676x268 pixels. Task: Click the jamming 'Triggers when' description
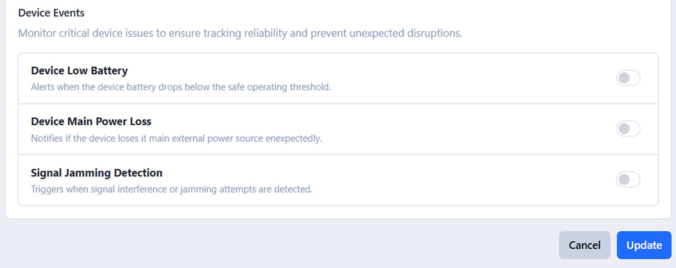(172, 189)
